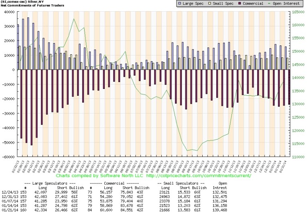
Task: Click the 40000 left axis label
Action: pyautogui.click(x=8, y=12)
